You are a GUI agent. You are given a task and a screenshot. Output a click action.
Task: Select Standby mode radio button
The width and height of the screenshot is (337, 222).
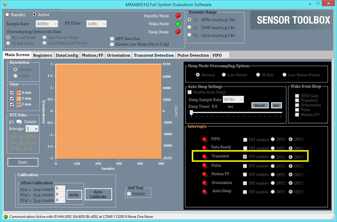point(7,14)
